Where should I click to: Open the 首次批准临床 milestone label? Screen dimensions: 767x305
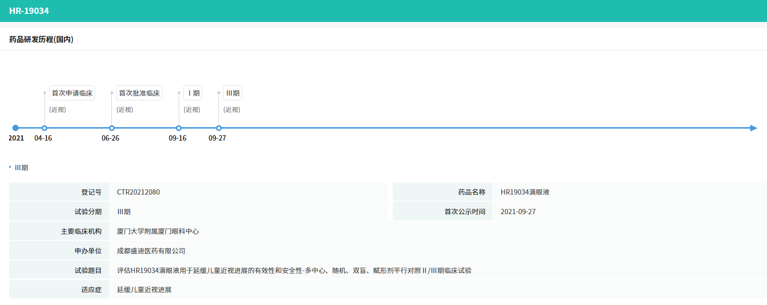click(140, 93)
